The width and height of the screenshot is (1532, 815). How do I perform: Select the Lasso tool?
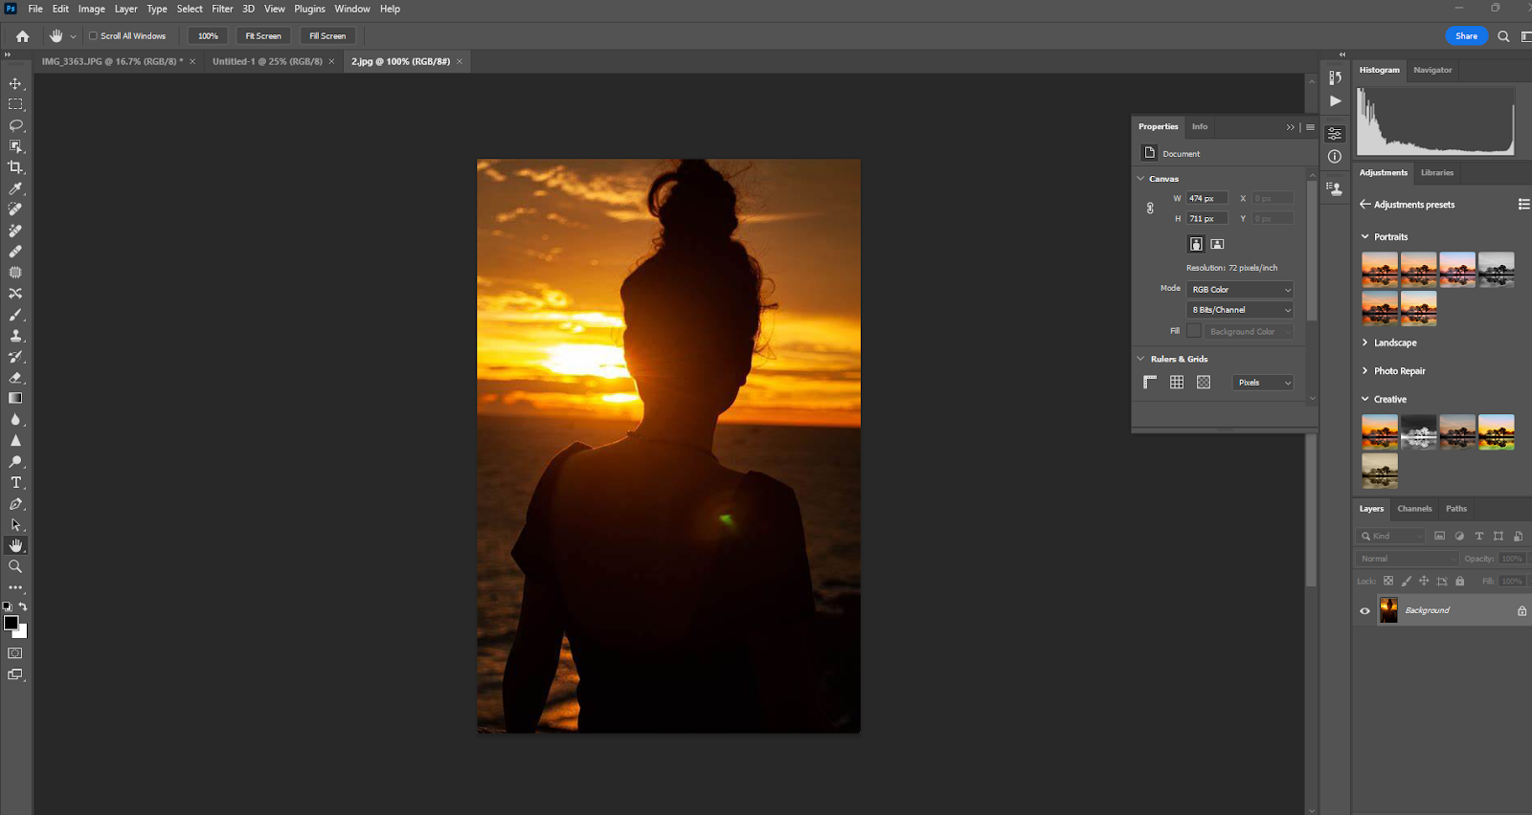(x=15, y=125)
